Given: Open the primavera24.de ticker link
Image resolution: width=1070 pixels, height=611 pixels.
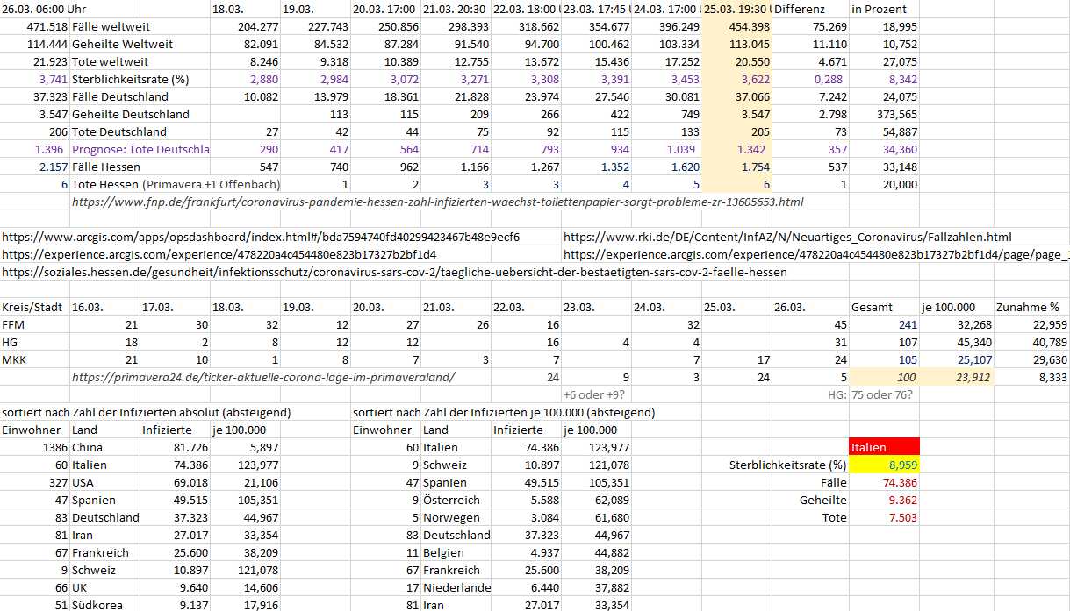Looking at the screenshot, I should coord(263,377).
